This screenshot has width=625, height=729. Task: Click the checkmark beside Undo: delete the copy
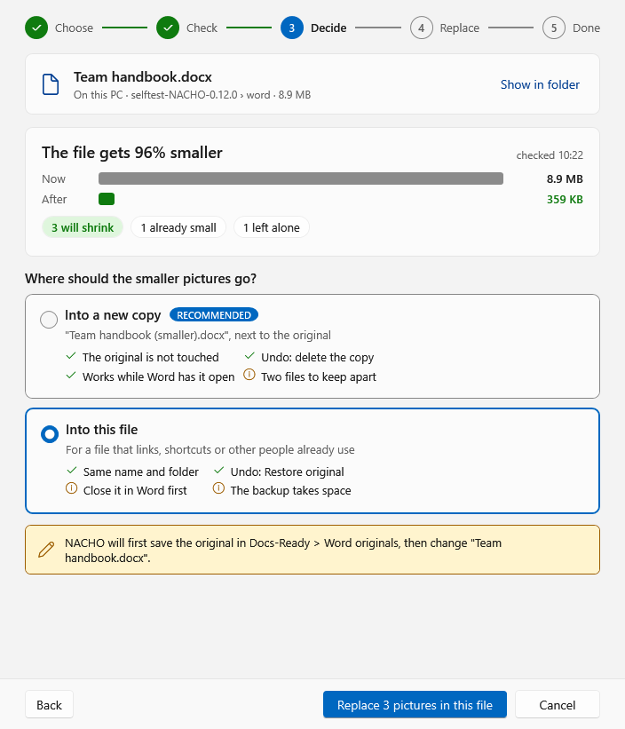coord(249,356)
